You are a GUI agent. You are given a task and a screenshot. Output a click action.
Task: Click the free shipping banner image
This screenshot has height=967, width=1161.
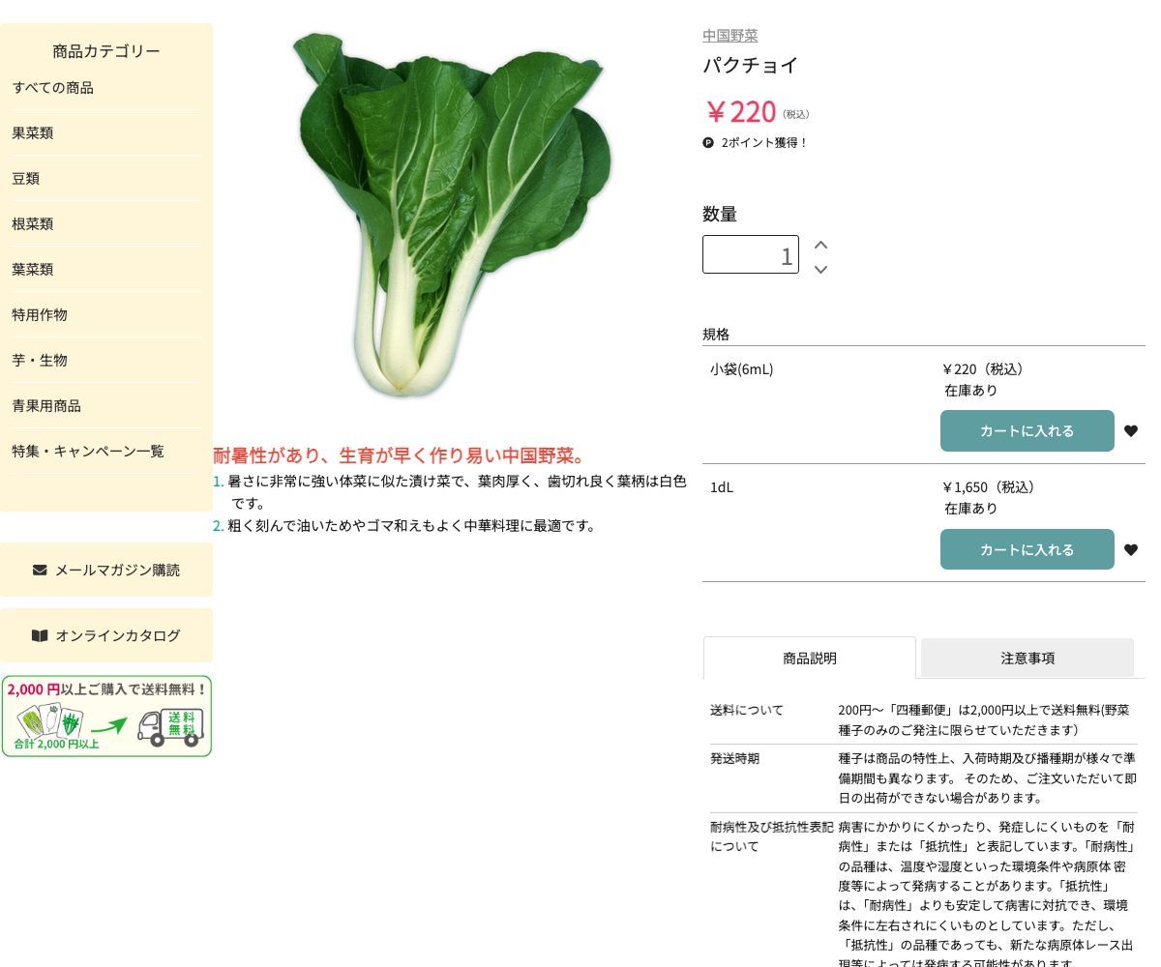click(x=106, y=717)
